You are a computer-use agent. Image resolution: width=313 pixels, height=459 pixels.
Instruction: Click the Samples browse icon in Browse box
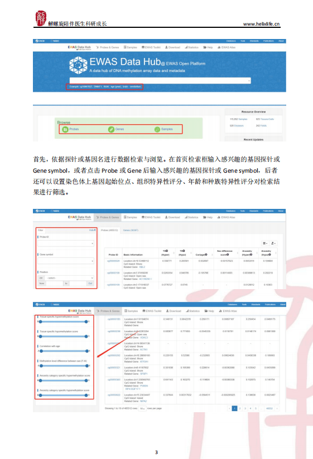157,129
